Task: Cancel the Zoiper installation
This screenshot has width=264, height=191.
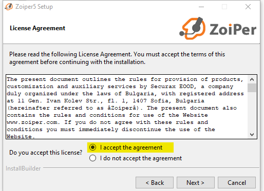Action: click(237, 183)
